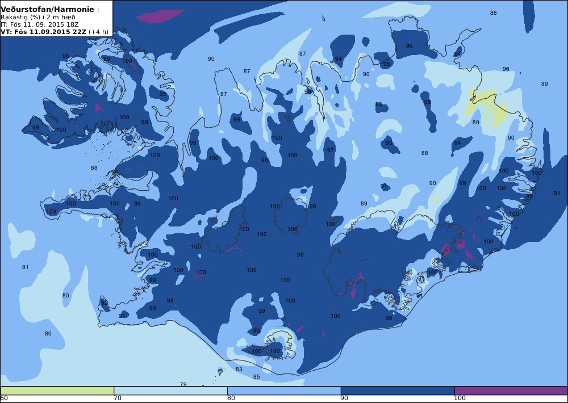
Task: Click the medium blue 80–90 legend swatch
Action: [284, 391]
